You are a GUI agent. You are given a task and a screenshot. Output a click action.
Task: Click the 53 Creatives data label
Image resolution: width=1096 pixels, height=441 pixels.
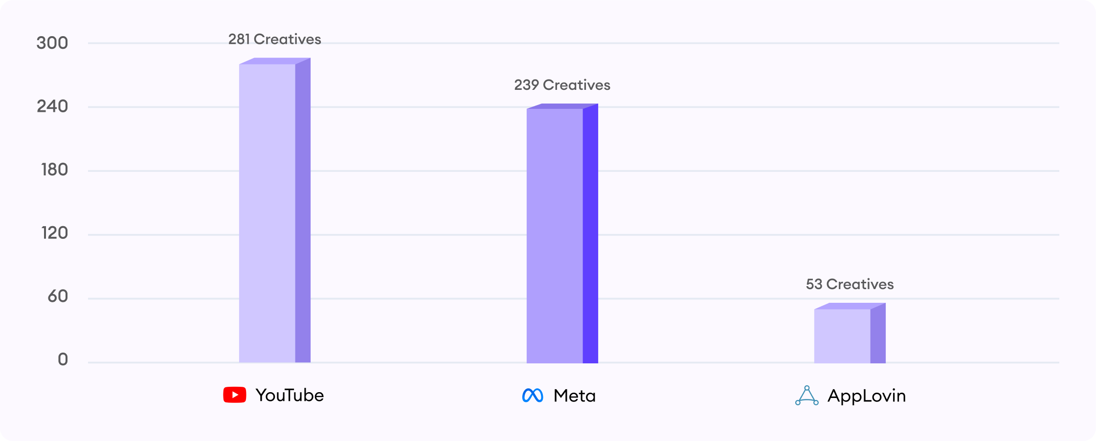[x=850, y=284]
